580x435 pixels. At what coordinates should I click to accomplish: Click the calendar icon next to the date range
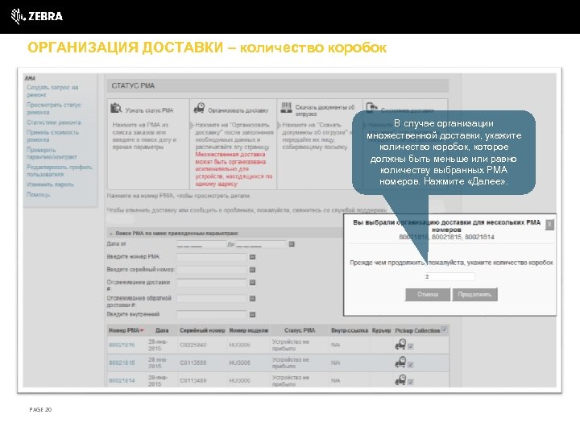pos(292,244)
